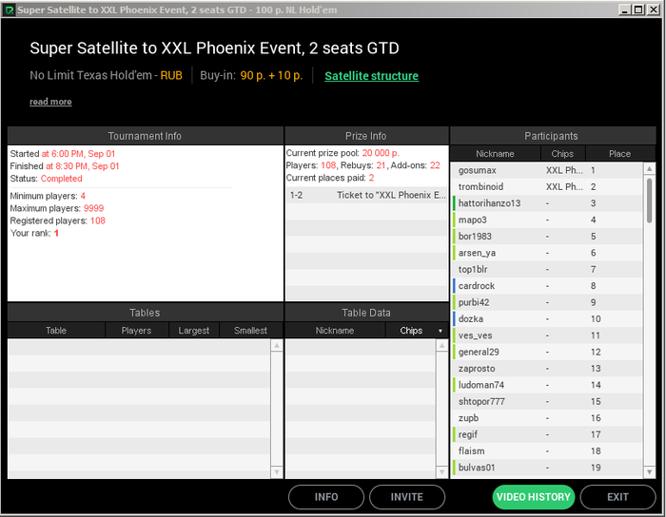Click the INFO button
666x517 pixels.
[x=326, y=497]
